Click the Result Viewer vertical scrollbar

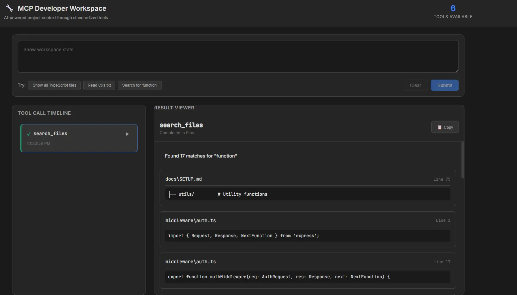pos(463,160)
